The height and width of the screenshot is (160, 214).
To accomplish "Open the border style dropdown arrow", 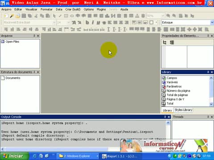I will pyautogui.click(x=156, y=23).
